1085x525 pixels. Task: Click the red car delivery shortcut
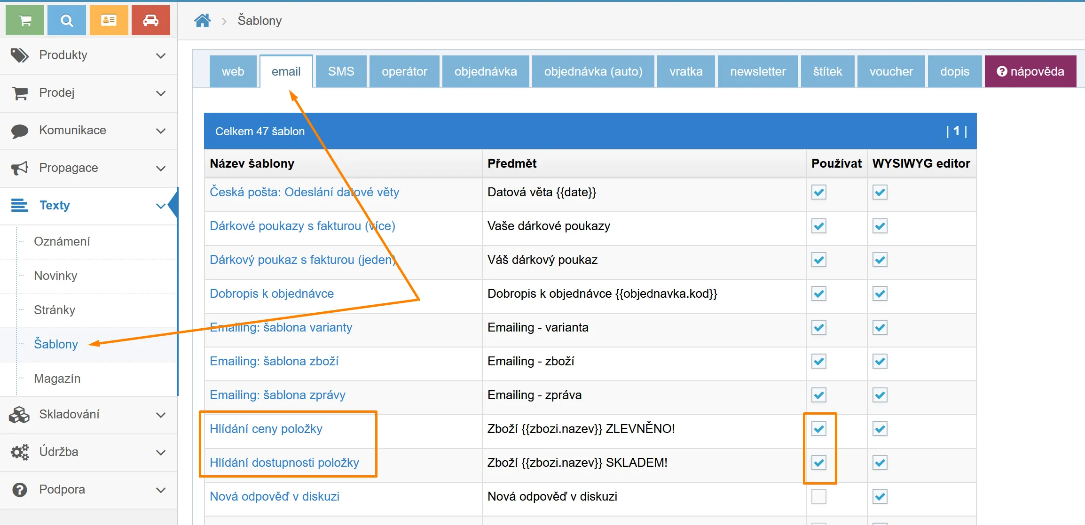[x=150, y=20]
